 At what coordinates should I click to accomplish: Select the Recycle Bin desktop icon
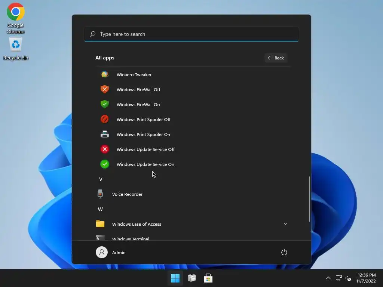point(16,49)
